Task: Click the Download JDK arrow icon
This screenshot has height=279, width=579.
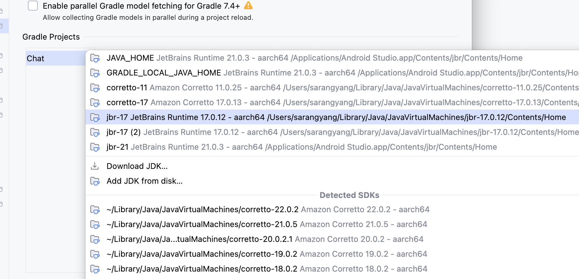Action: click(95, 166)
